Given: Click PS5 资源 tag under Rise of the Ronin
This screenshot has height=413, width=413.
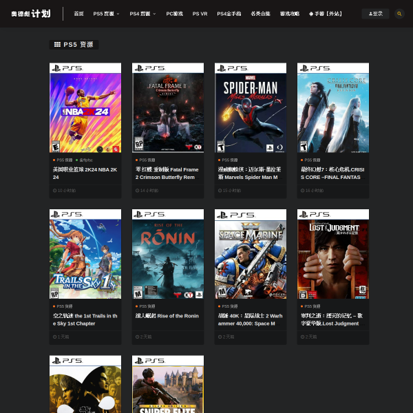Looking at the screenshot, I should (145, 306).
